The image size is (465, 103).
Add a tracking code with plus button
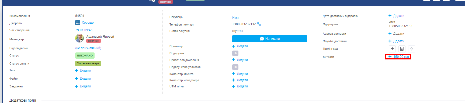coord(392,49)
